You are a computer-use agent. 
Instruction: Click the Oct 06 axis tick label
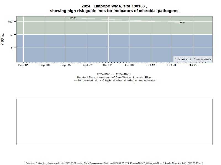[x=129, y=65]
